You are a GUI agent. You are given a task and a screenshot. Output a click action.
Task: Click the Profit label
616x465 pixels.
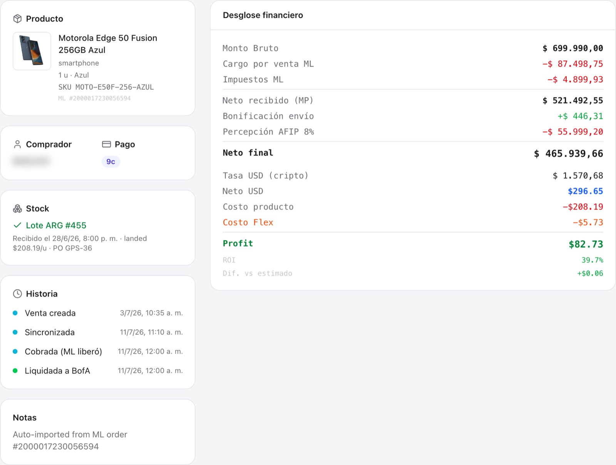pyautogui.click(x=238, y=243)
